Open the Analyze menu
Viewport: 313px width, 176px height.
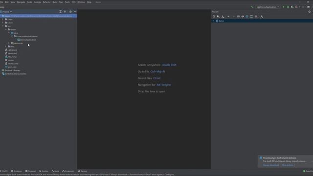click(38, 2)
